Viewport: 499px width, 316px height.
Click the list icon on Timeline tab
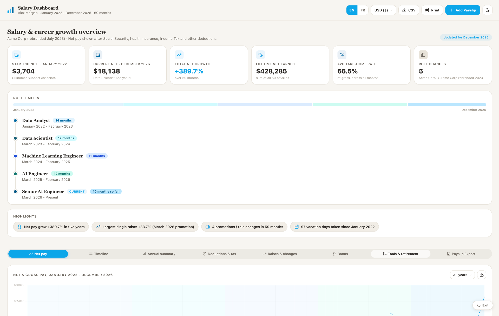(x=91, y=254)
